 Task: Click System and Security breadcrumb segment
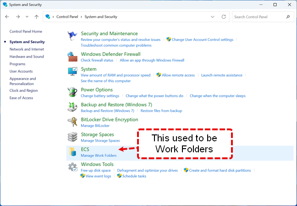coord(101,17)
